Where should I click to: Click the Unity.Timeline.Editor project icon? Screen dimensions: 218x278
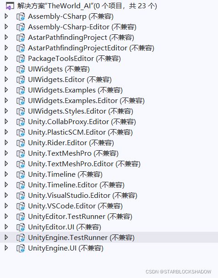point(21,185)
